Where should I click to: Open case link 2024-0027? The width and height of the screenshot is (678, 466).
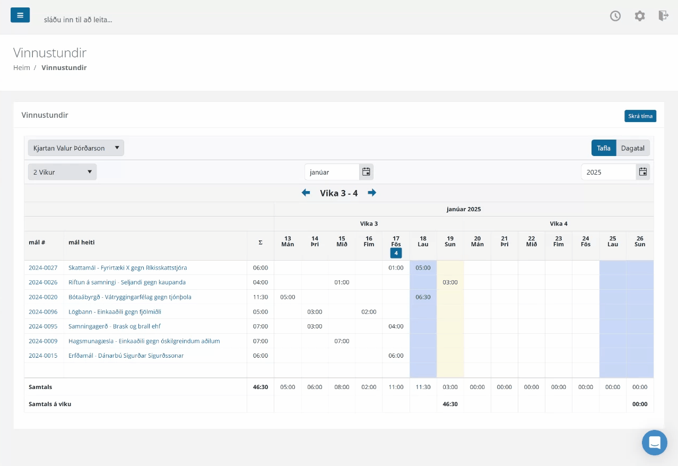coord(43,268)
